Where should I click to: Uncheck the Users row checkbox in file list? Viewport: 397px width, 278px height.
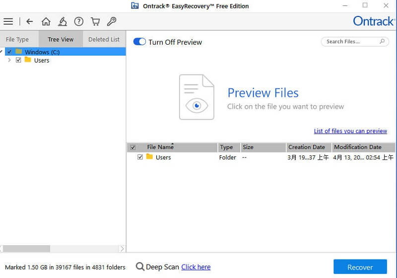(x=140, y=157)
